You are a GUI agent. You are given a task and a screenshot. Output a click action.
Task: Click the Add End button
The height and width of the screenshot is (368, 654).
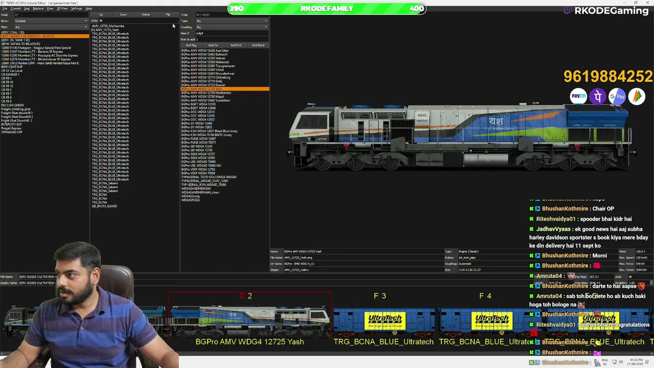[x=236, y=45]
